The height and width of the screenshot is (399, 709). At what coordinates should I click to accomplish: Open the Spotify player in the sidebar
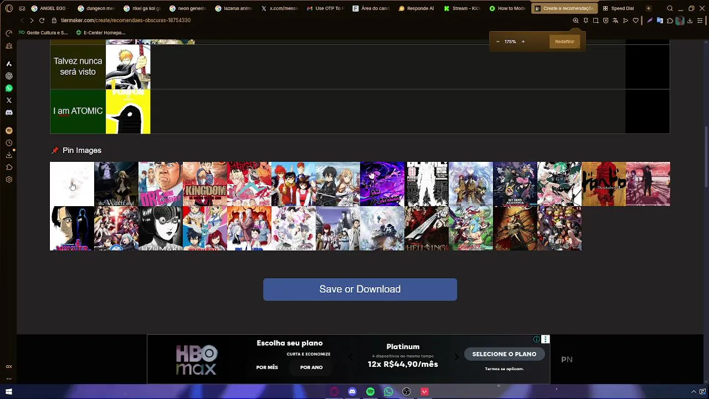pos(9,131)
